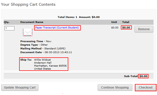Click the unit price $0.00 value

[x=115, y=28]
